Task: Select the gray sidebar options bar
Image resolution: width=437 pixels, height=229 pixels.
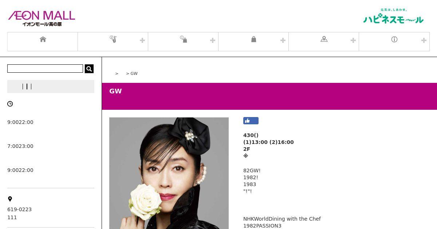Action: (x=51, y=87)
